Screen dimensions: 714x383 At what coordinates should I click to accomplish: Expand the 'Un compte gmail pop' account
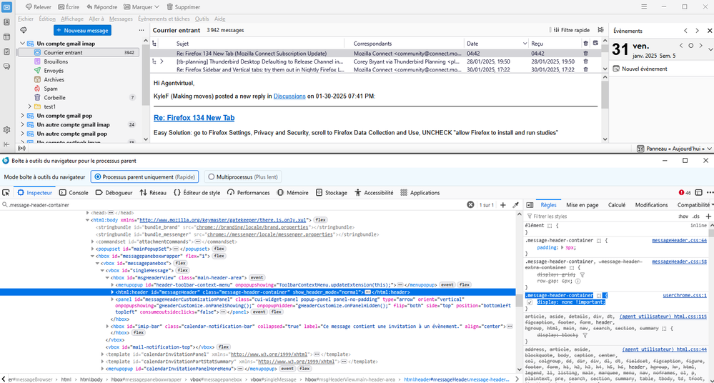pos(22,116)
